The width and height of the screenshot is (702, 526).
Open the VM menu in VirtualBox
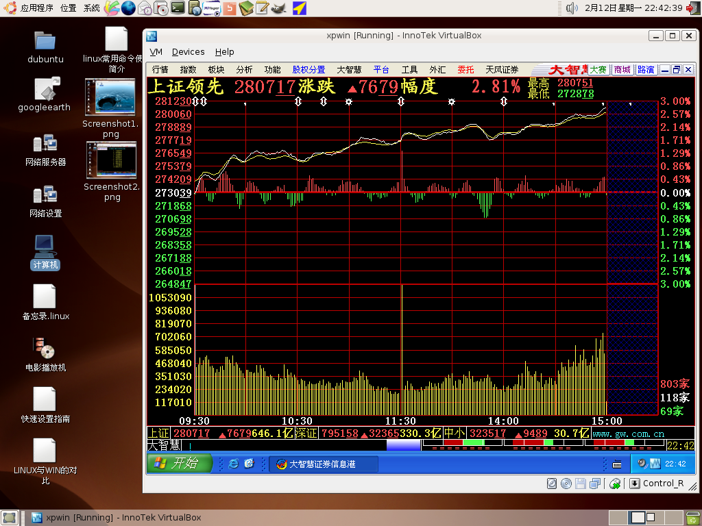(156, 52)
